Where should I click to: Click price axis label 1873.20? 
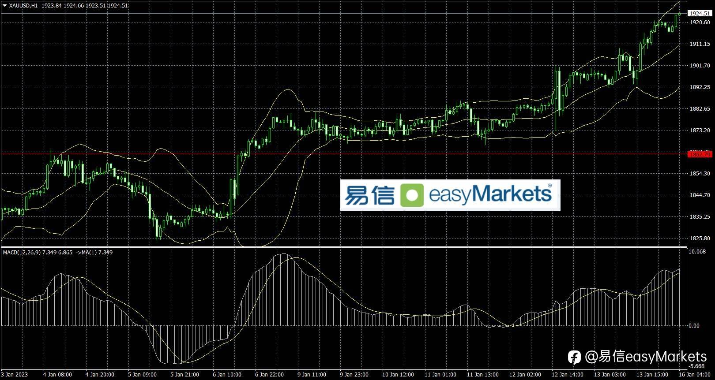tap(700, 130)
